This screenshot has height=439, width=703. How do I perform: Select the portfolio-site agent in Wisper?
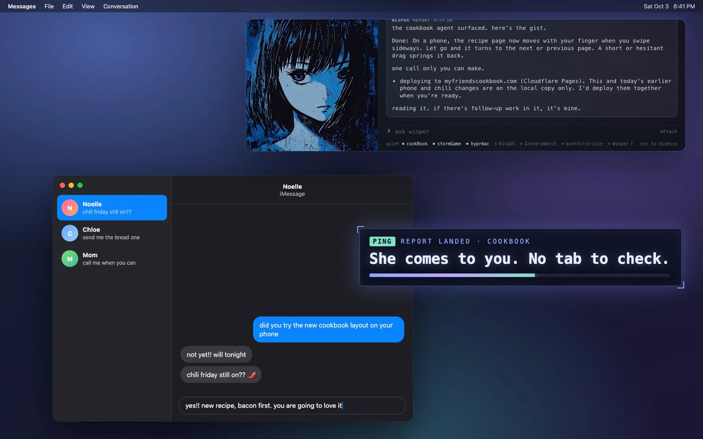(582, 144)
